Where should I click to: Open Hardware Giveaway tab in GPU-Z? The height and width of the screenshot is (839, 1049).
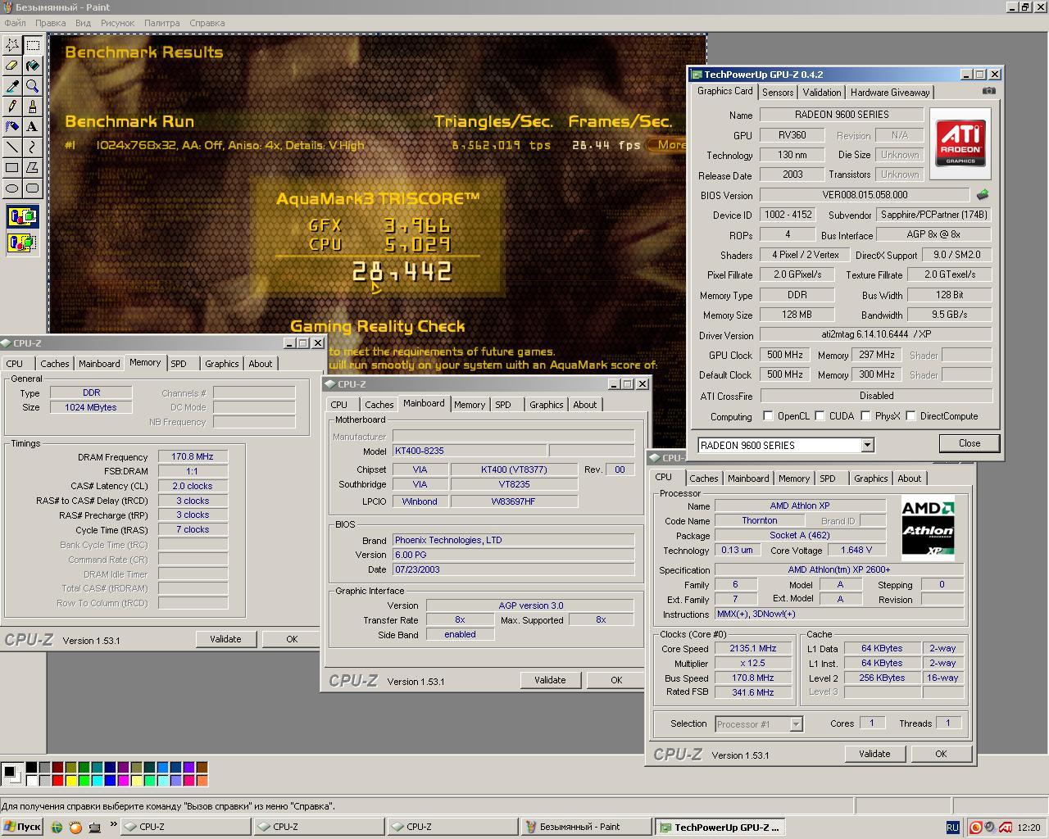click(x=890, y=93)
